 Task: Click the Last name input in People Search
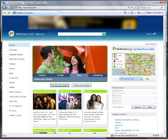click(134, 103)
